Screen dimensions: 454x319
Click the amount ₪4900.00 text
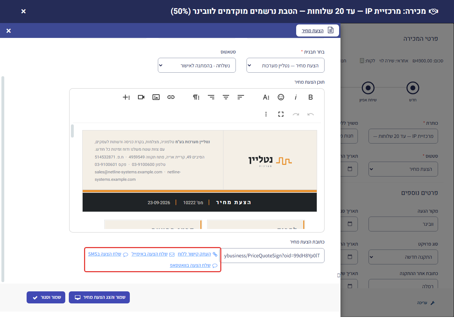click(x=422, y=61)
